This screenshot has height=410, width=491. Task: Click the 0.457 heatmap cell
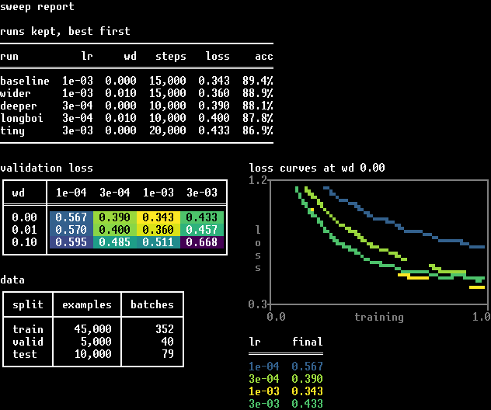click(x=202, y=230)
